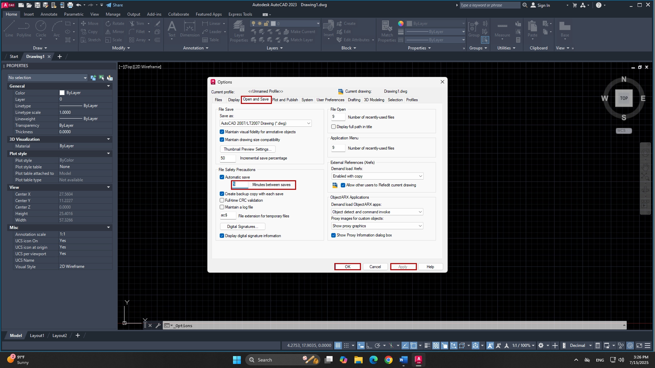Select the Line tool in Draw panel
This screenshot has height=368, width=655.
[9, 29]
